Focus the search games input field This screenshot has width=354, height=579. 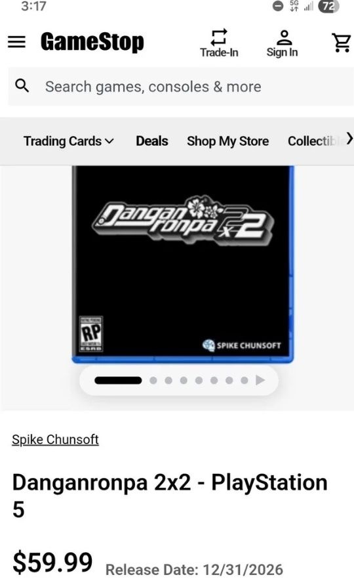pyautogui.click(x=181, y=87)
